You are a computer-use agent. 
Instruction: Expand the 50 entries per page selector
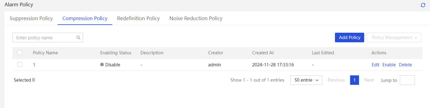(x=306, y=80)
